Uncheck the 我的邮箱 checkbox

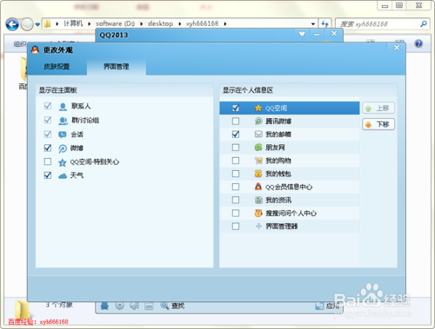click(236, 135)
